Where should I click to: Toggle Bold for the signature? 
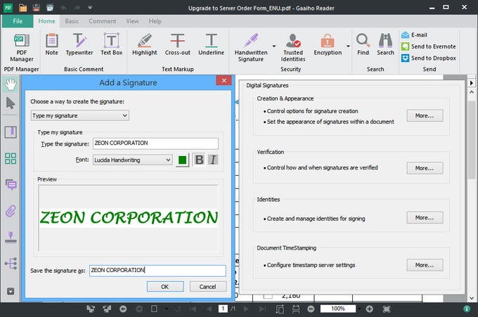pyautogui.click(x=200, y=160)
